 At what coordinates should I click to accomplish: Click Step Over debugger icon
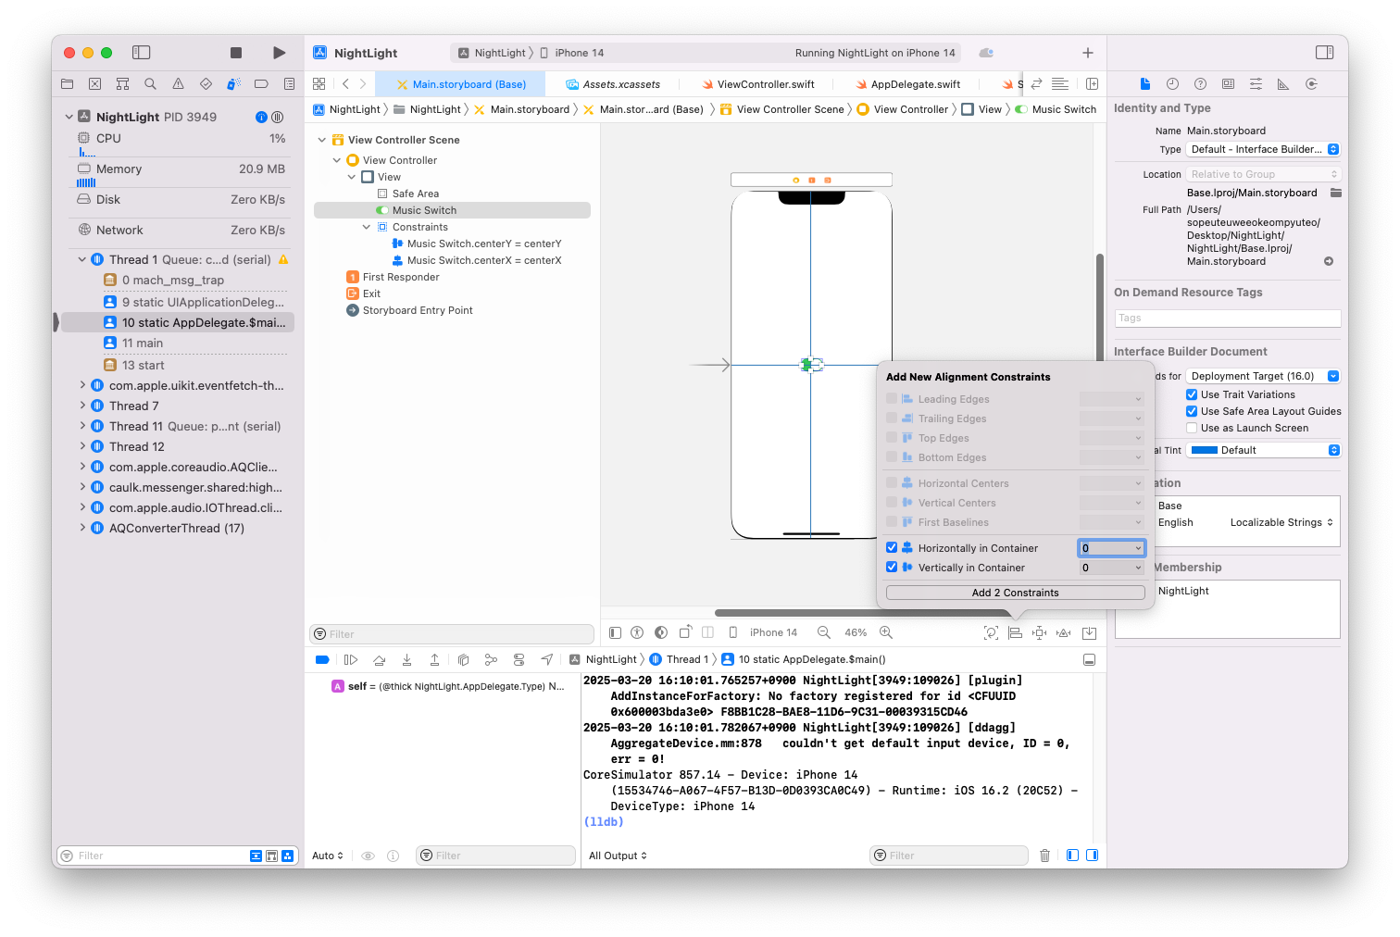(379, 659)
